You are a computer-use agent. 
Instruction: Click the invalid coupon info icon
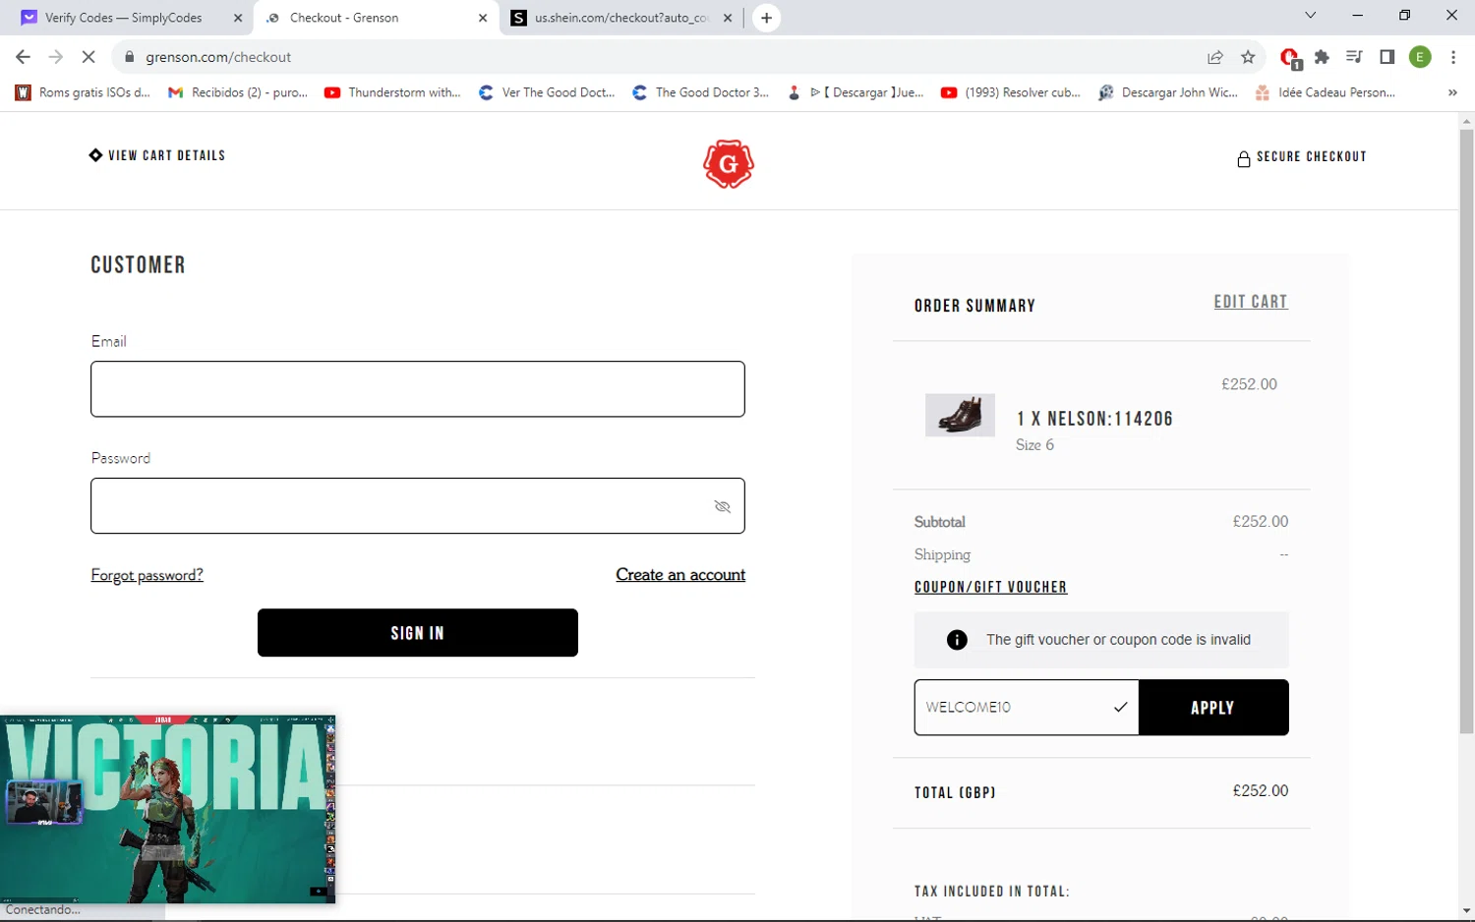coord(957,640)
